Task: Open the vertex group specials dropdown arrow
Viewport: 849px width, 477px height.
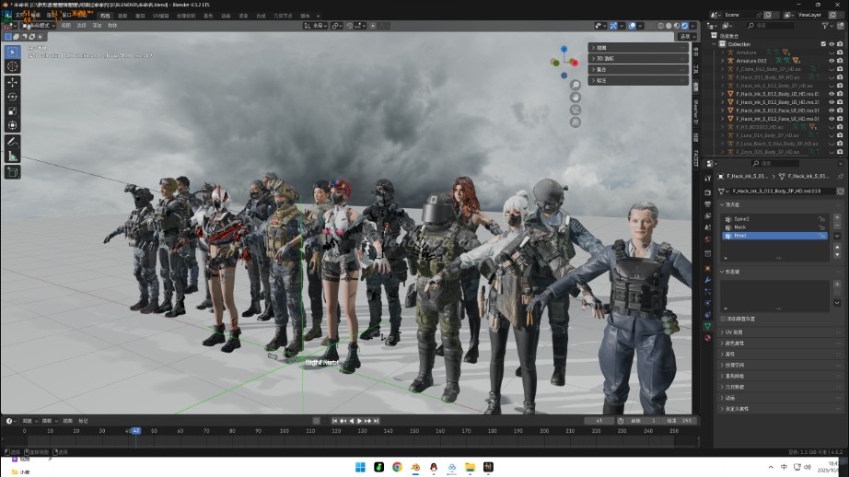Action: coord(837,236)
